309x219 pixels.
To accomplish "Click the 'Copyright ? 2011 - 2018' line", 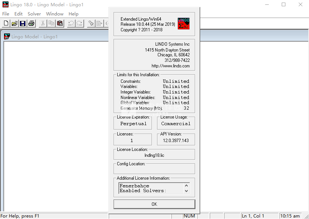I will (142, 30).
